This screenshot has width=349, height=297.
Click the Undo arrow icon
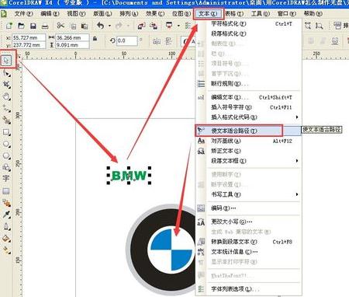click(x=101, y=26)
